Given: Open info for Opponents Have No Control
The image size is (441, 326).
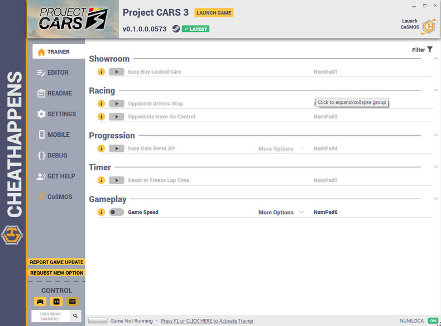Looking at the screenshot, I should 101,117.
